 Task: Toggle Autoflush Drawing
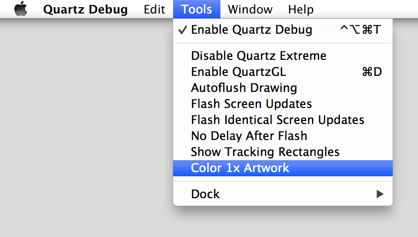coord(244,88)
